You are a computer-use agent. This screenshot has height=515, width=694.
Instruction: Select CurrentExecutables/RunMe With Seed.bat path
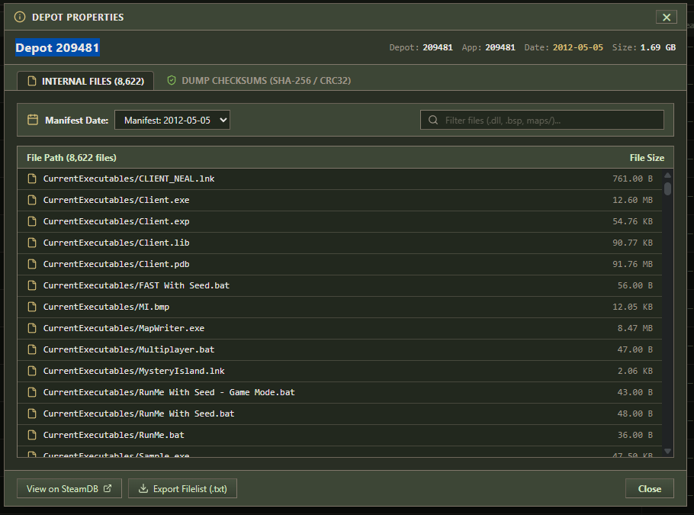139,414
